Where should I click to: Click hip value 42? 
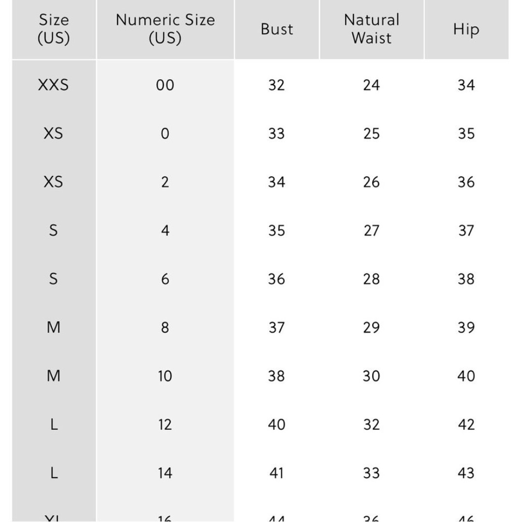pyautogui.click(x=466, y=425)
